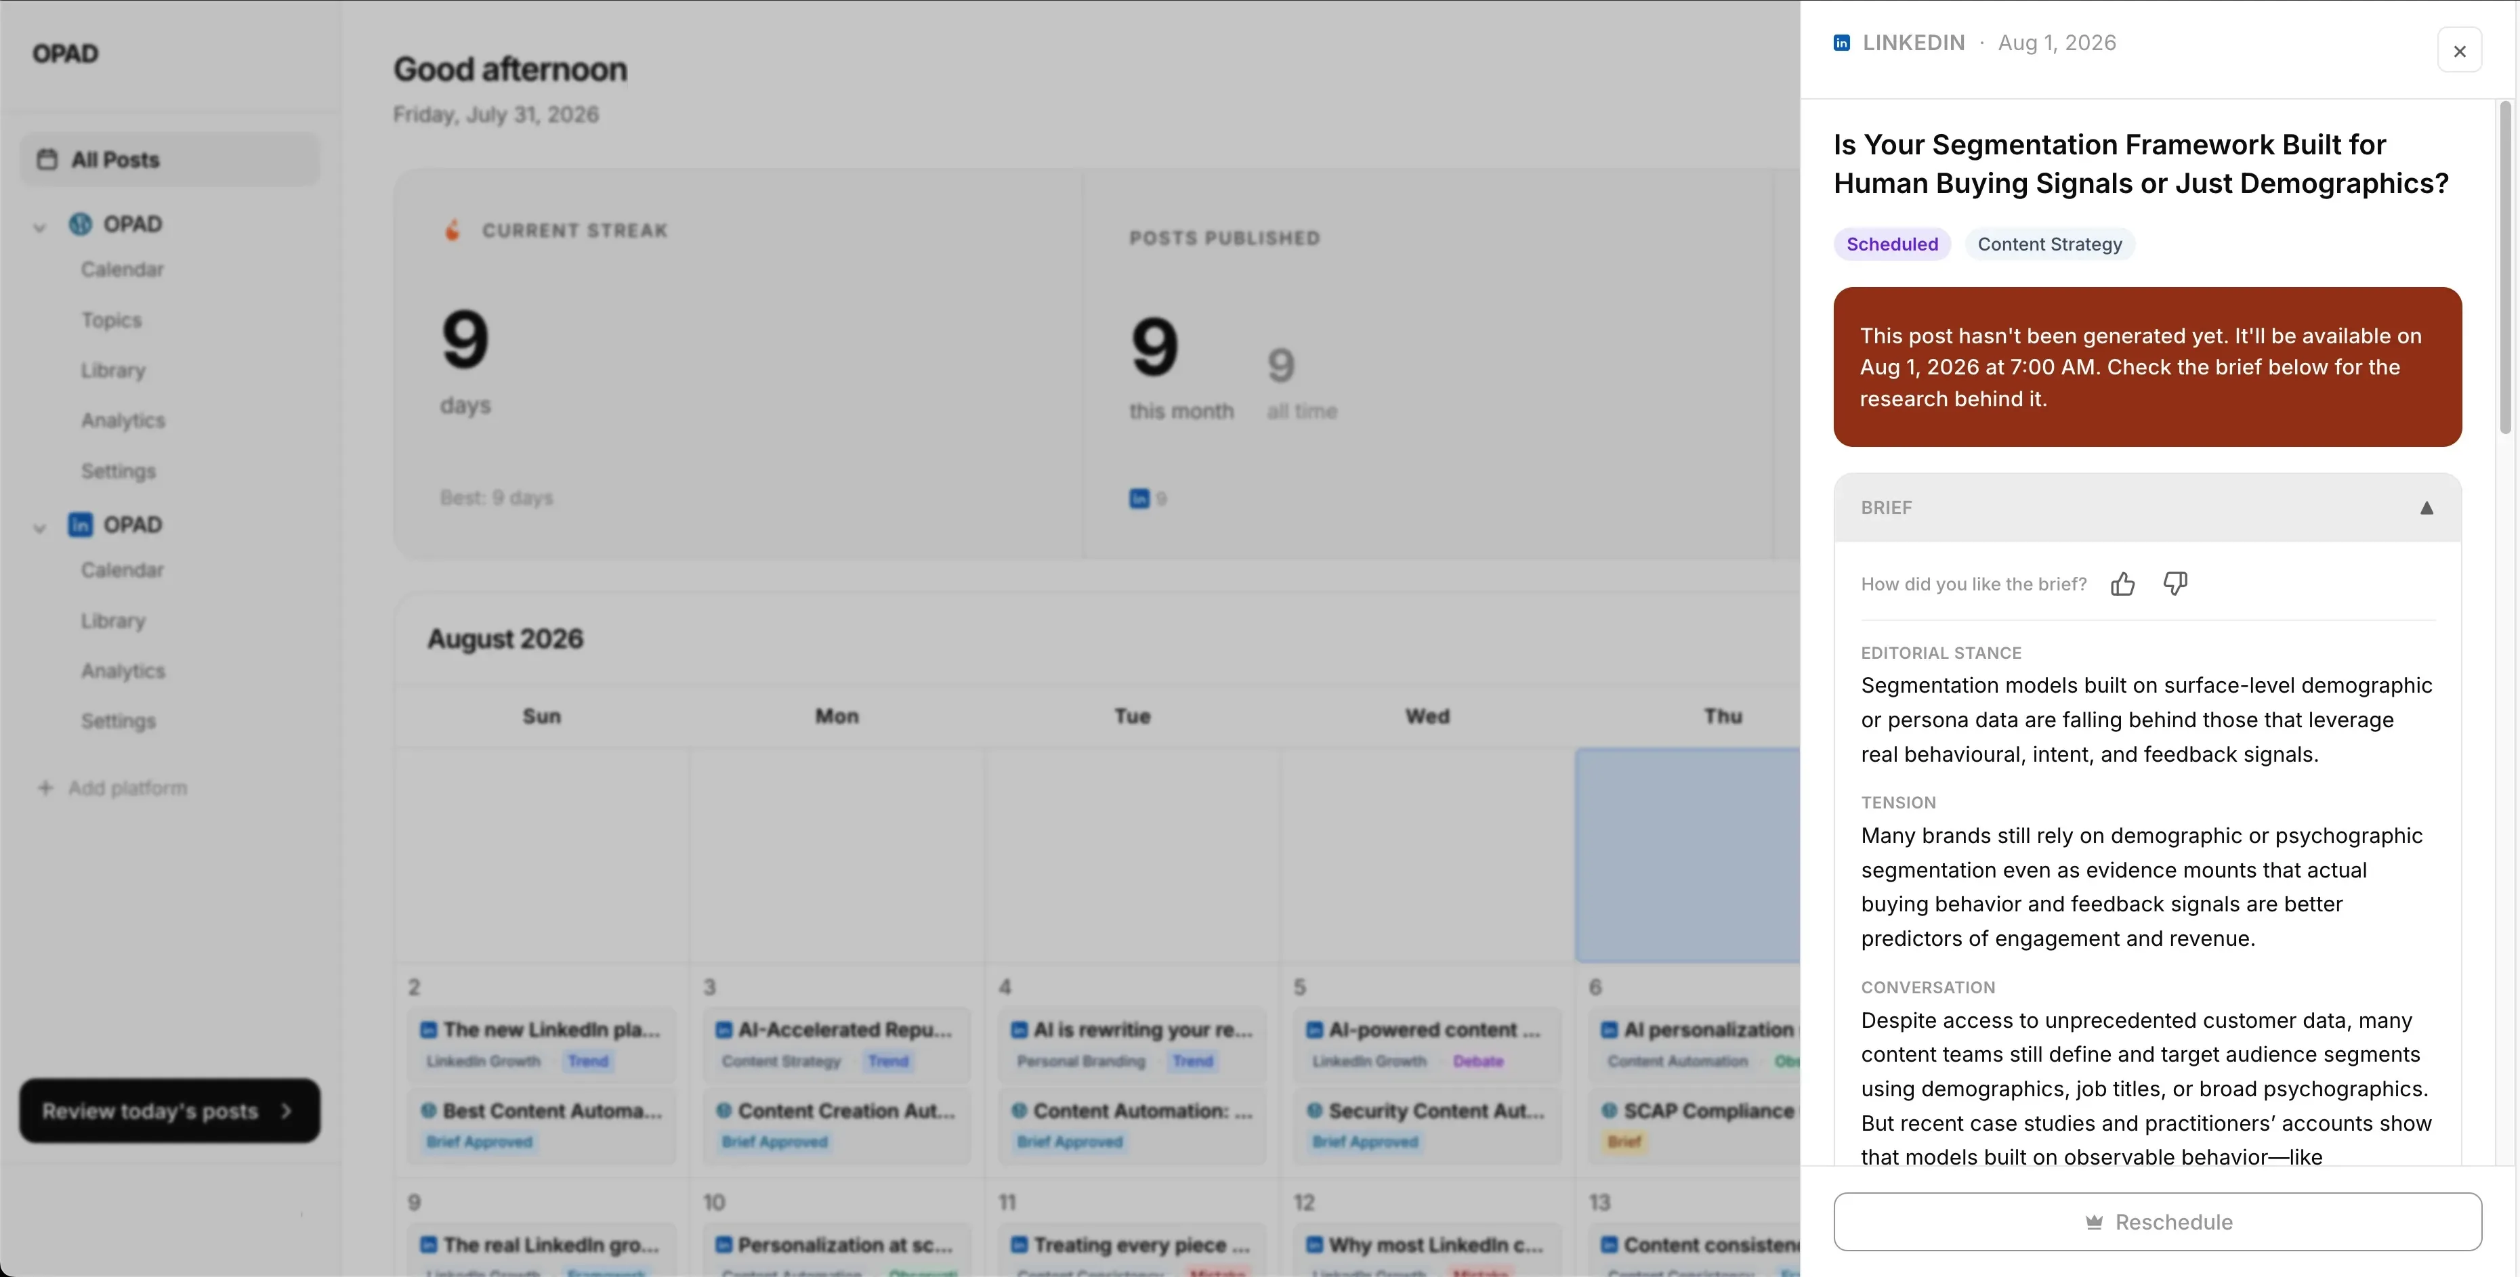Click WordPress icon on 'Best Content Automa...' post

coord(429,1111)
